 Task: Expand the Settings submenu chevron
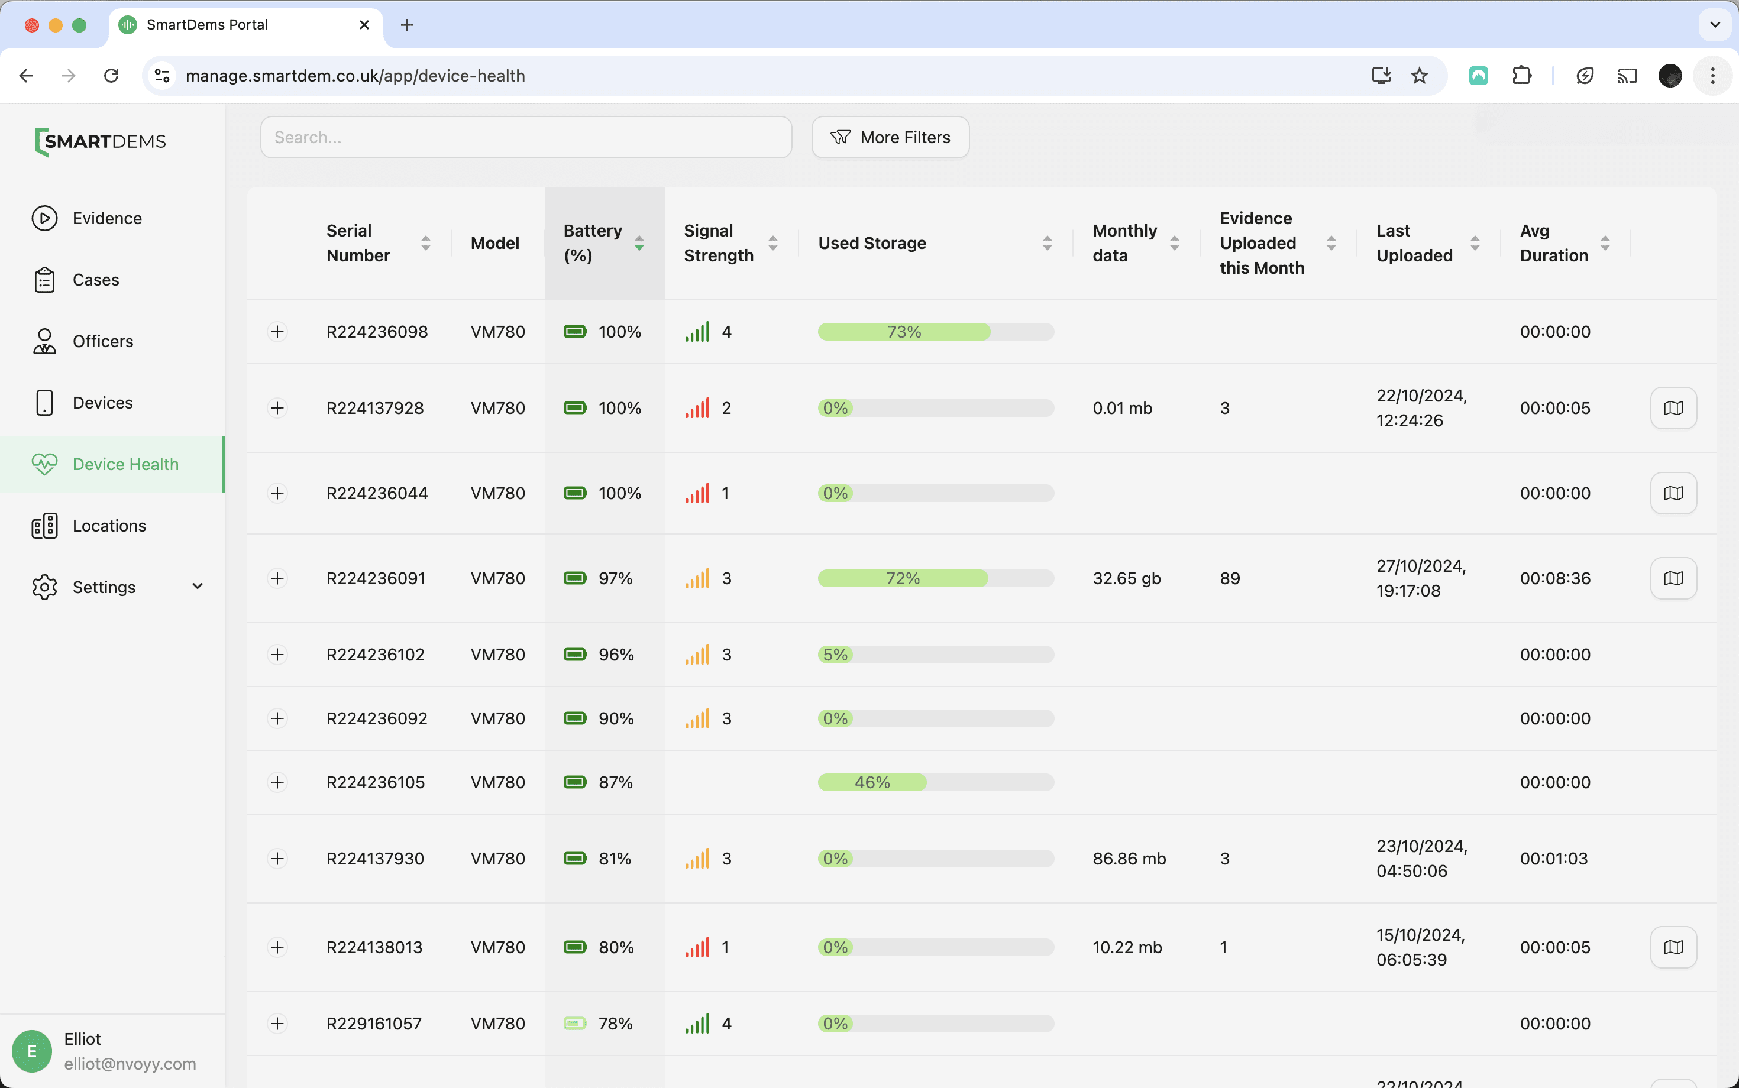[x=197, y=587]
